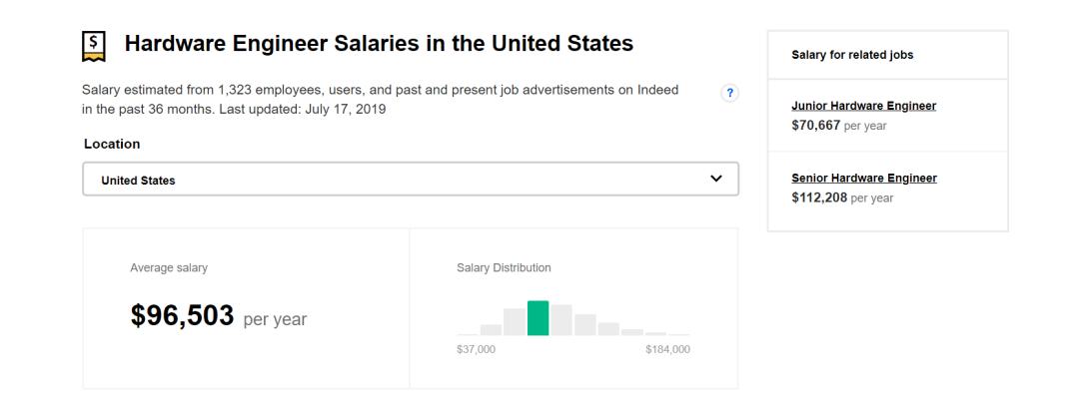1079x404 pixels.
Task: Click the $37,000 minimum salary label
Action: (x=475, y=349)
